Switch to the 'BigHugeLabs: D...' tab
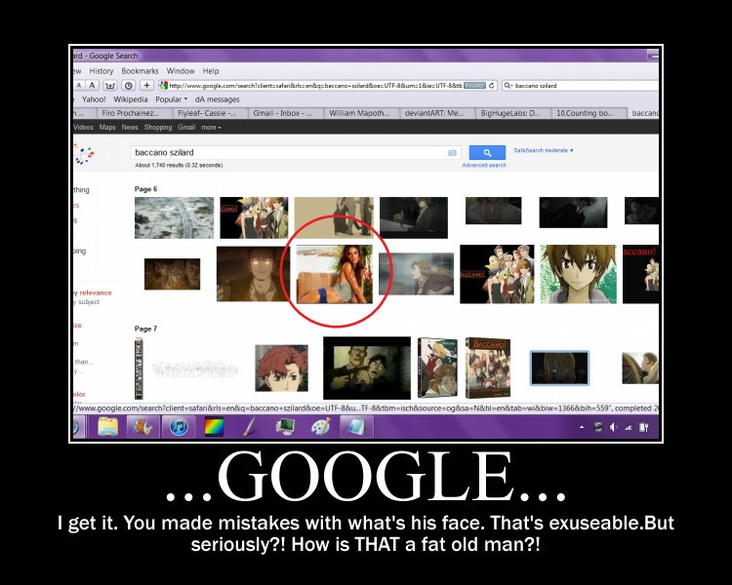The image size is (732, 585). (x=513, y=113)
